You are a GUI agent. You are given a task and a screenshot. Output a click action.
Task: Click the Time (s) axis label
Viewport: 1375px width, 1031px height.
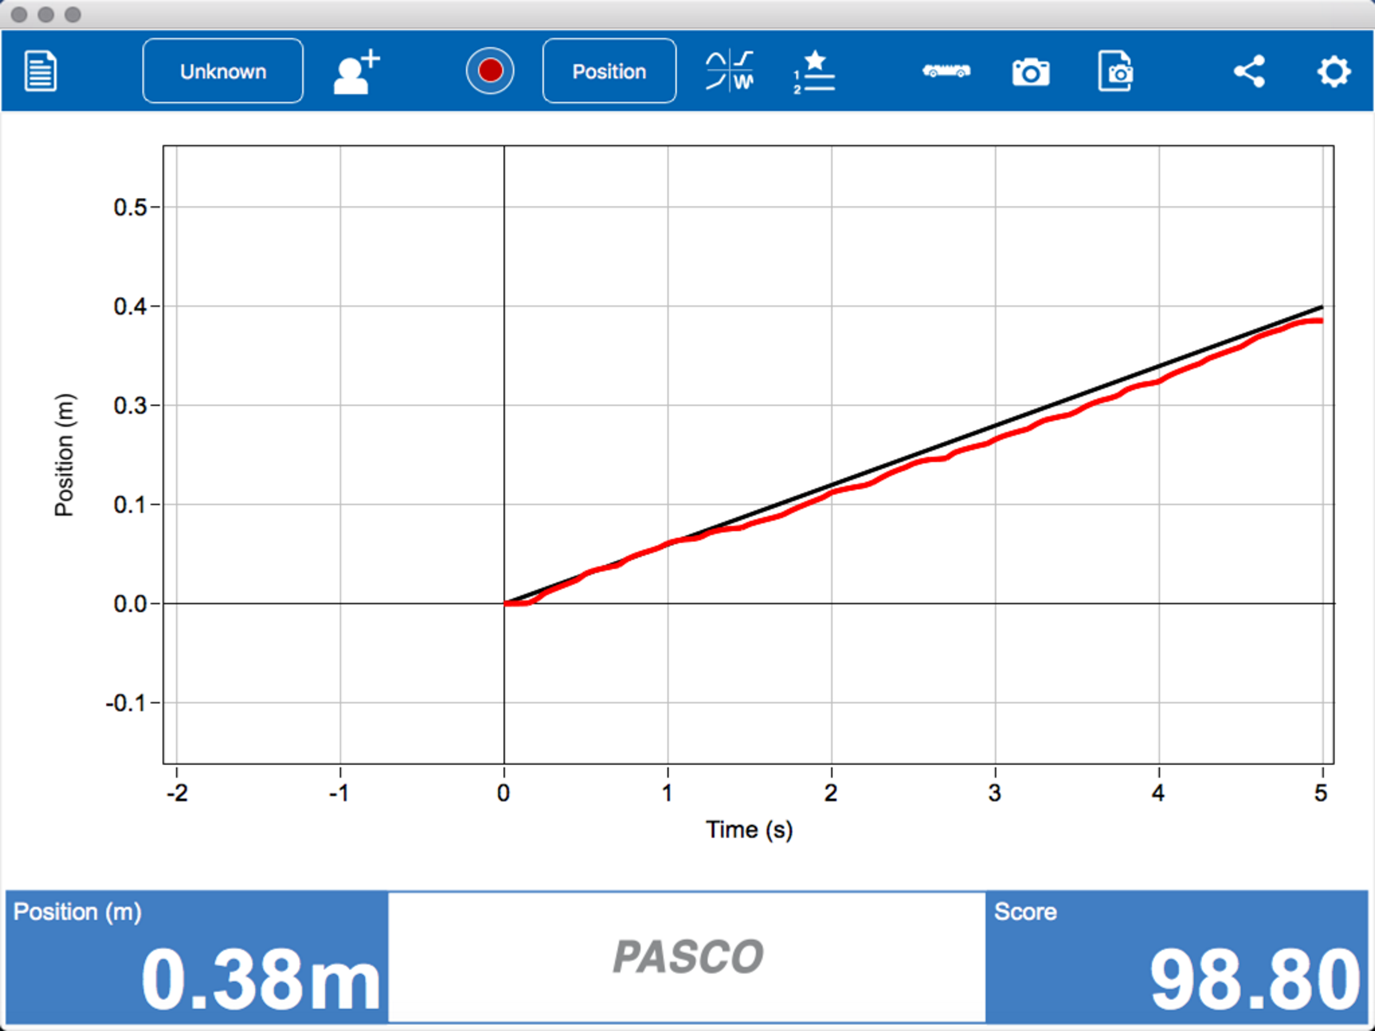(x=748, y=830)
